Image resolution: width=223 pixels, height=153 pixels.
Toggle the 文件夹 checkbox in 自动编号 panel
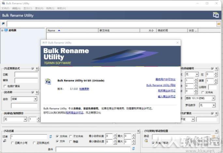[x=203, y=92]
